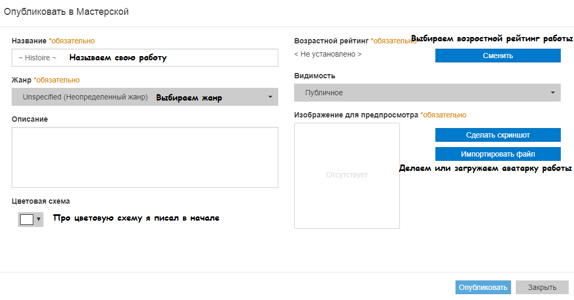The width and height of the screenshot is (574, 300).
Task: Click the "Не установлено" age rating value
Action: coord(328,54)
